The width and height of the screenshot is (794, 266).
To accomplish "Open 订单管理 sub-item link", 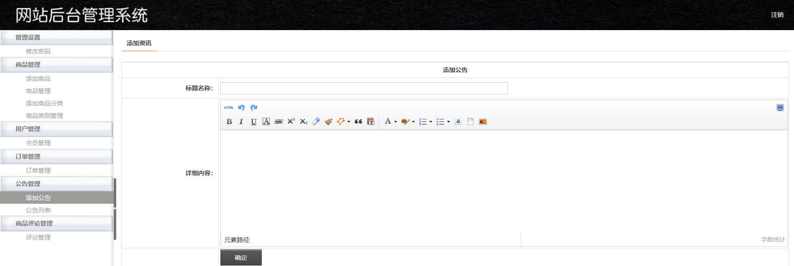I will (38, 171).
